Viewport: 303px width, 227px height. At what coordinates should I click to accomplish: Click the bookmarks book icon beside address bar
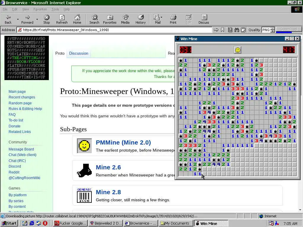click(x=230, y=30)
